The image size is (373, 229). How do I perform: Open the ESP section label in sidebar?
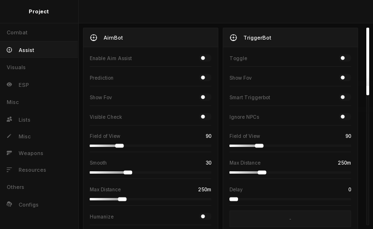coord(24,85)
